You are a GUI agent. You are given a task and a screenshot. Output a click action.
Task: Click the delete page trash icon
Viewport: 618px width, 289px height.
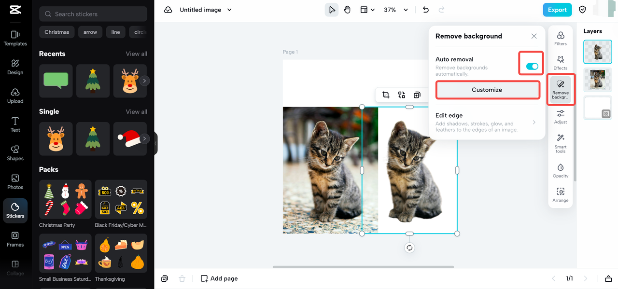click(x=182, y=278)
